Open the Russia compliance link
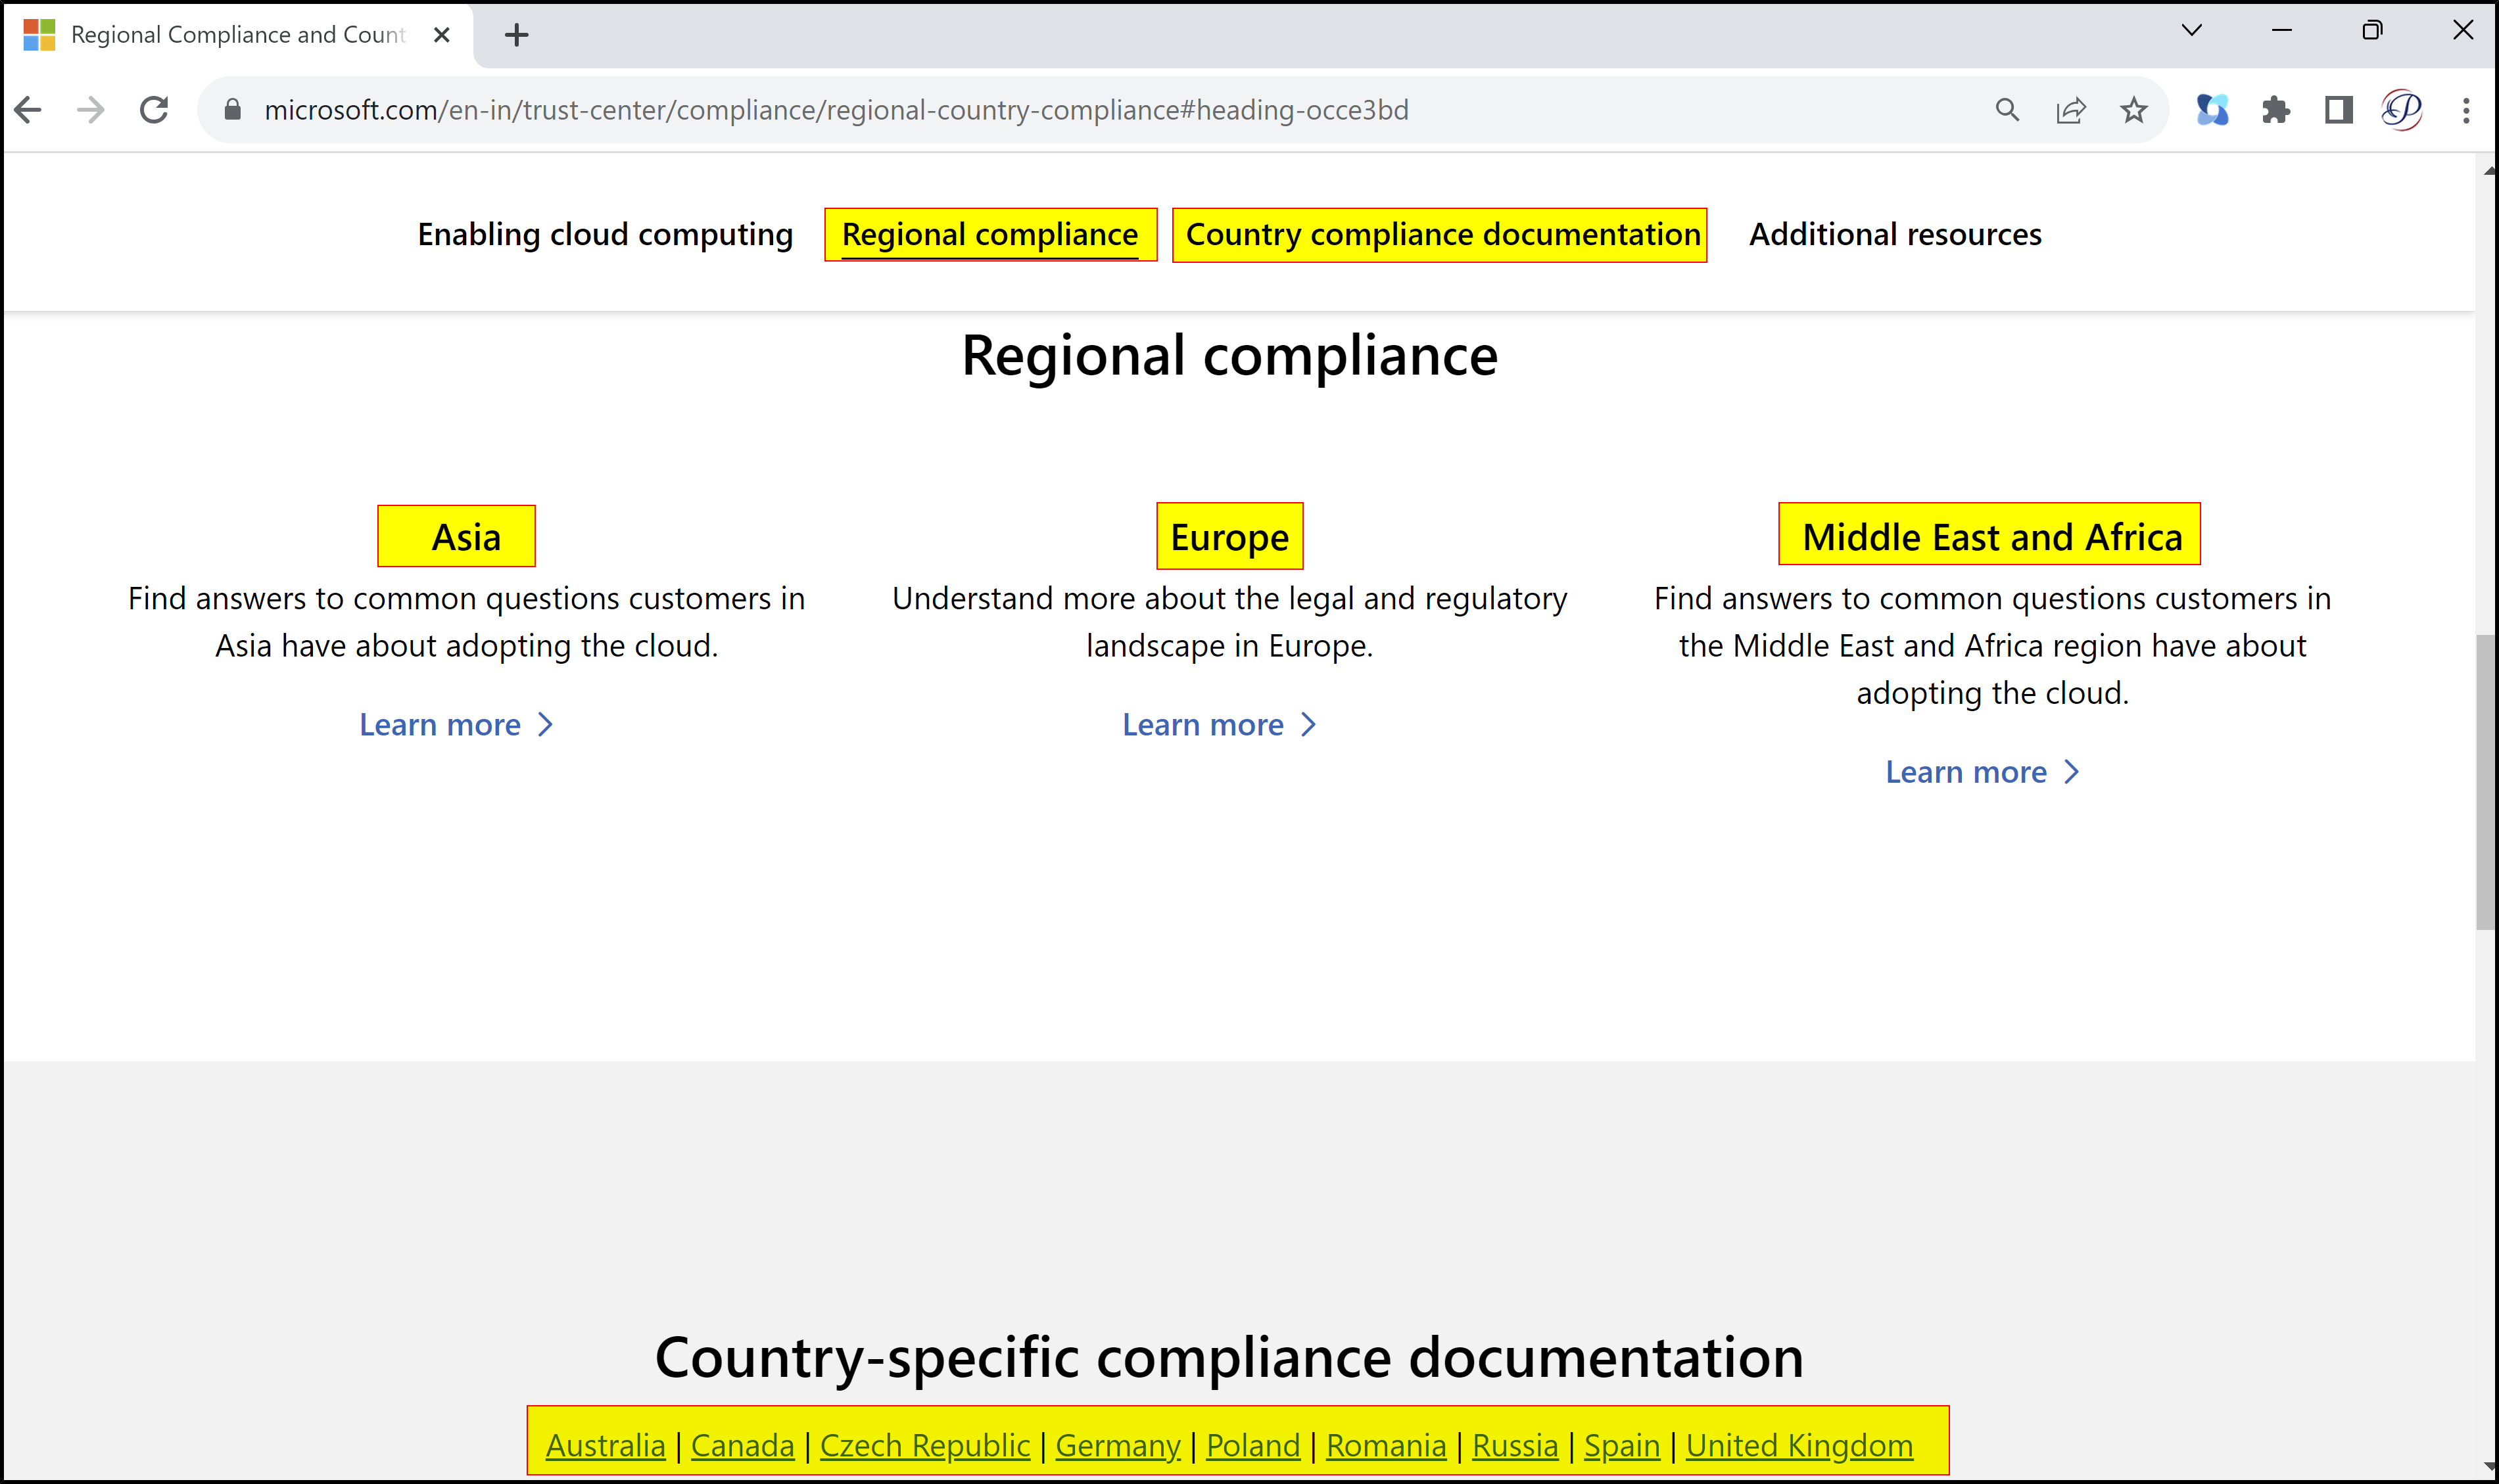 [1515, 1445]
